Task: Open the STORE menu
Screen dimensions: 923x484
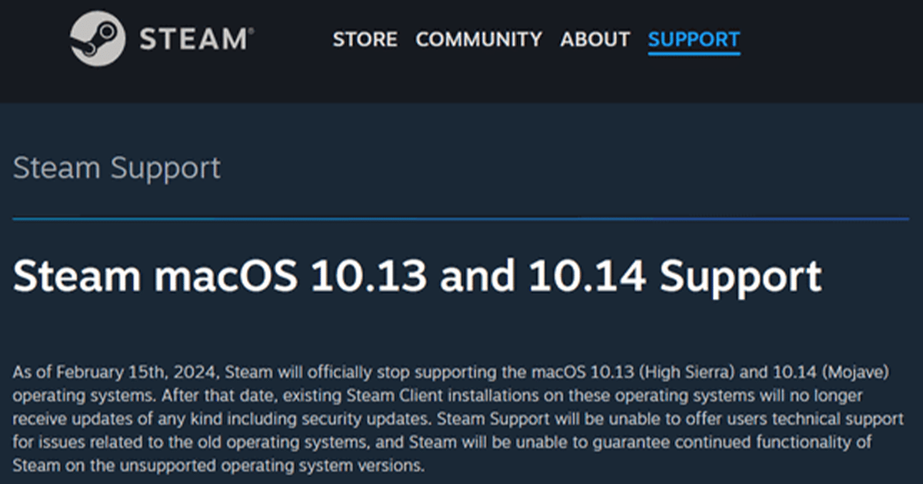Action: coord(365,39)
